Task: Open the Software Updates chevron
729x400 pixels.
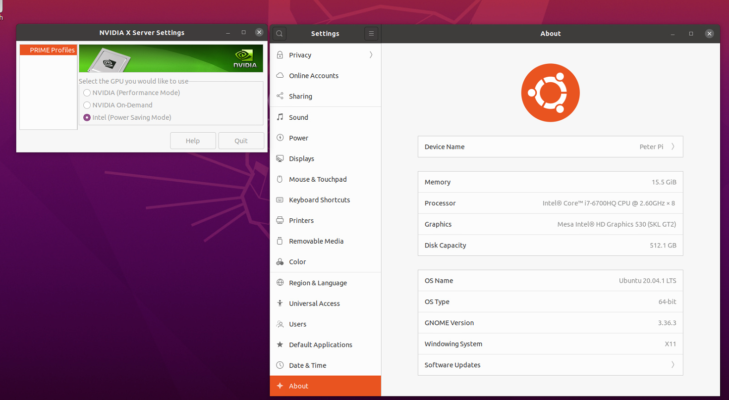Action: 673,365
